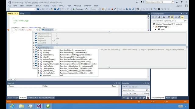The image size is (195, 109).
Task: Click the Properties wrench icon in Solution Explorer
Action: [179, 17]
